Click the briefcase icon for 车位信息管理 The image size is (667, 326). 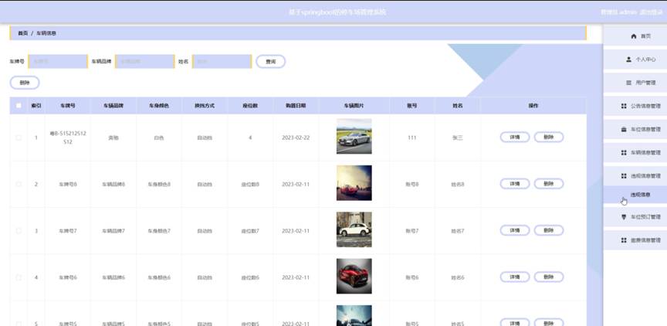624,129
